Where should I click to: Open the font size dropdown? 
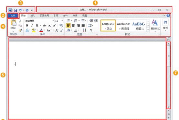[x=62, y=21]
